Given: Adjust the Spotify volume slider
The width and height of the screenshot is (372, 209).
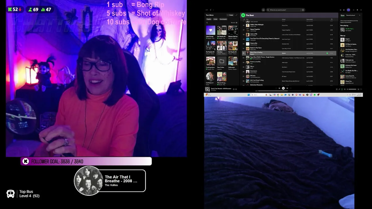Looking at the screenshot, I should (353, 89).
